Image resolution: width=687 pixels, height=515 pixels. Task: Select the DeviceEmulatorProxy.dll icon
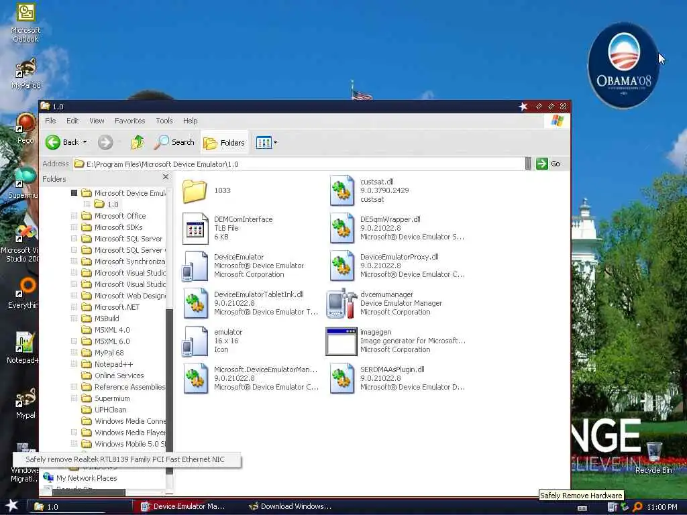coord(341,266)
